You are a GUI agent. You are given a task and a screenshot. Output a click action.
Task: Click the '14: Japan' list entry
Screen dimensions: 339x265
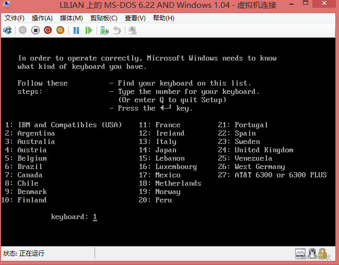(158, 150)
